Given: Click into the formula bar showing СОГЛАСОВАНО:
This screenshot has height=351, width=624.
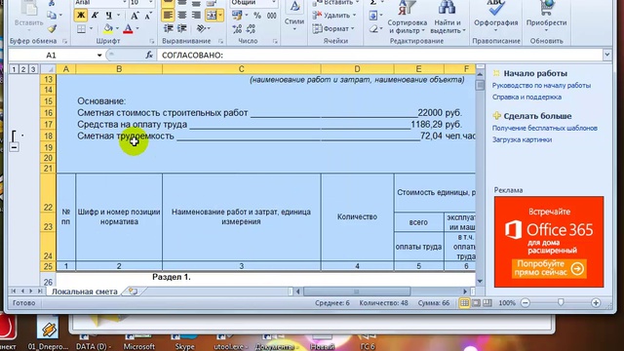Looking at the screenshot, I should click(380, 55).
